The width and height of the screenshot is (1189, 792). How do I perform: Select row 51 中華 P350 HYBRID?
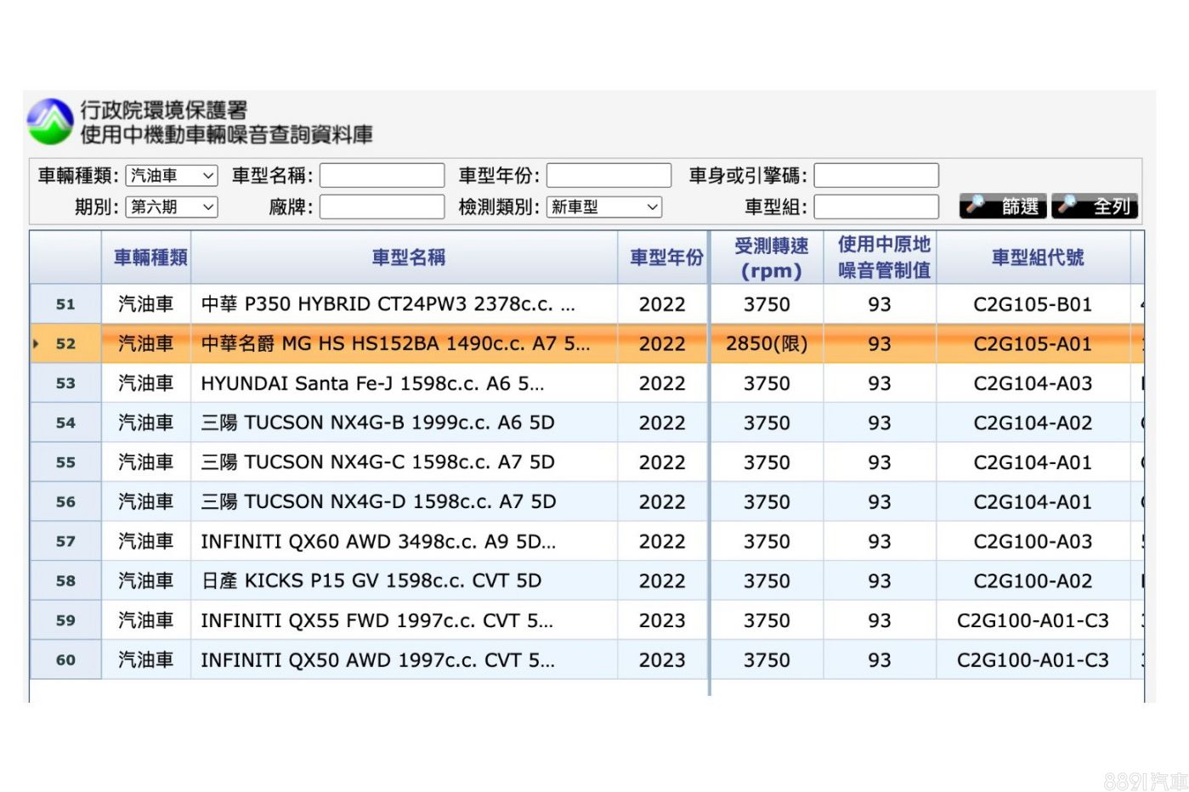tap(388, 304)
